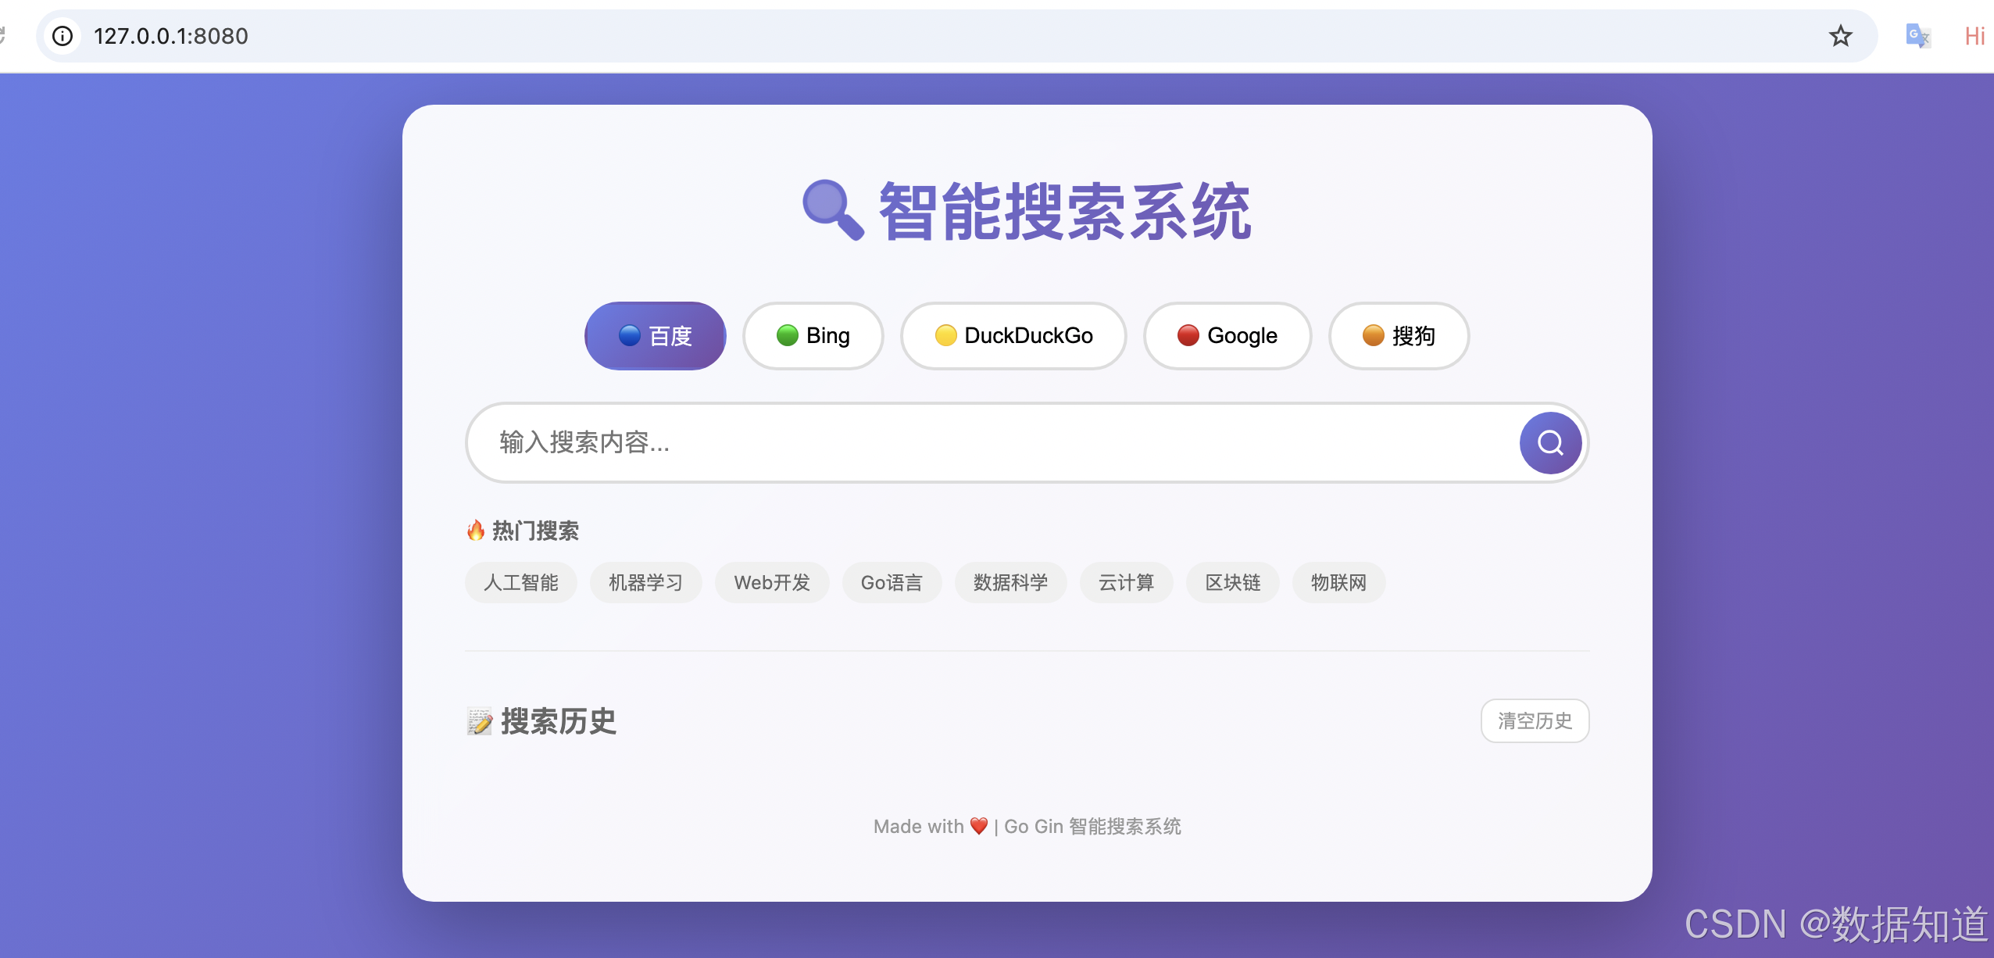Click the memo icon beside 搜索历史

coord(477,720)
